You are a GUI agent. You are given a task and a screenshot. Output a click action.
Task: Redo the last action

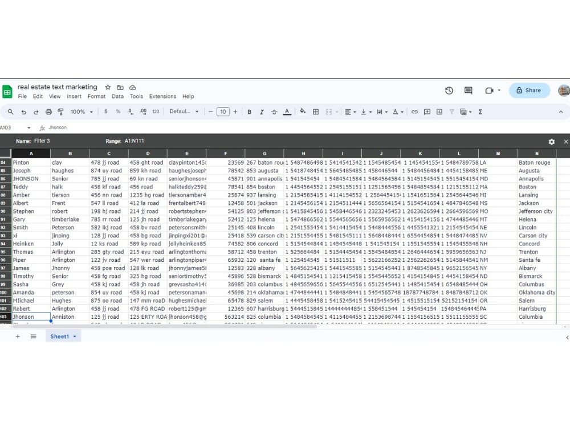coord(36,112)
